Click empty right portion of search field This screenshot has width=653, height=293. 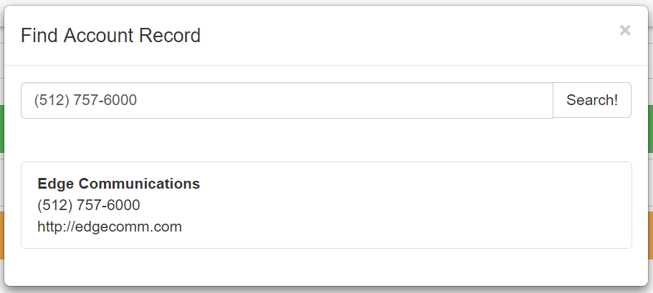430,100
